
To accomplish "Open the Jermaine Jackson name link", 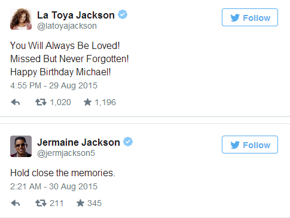I will 78,142.
